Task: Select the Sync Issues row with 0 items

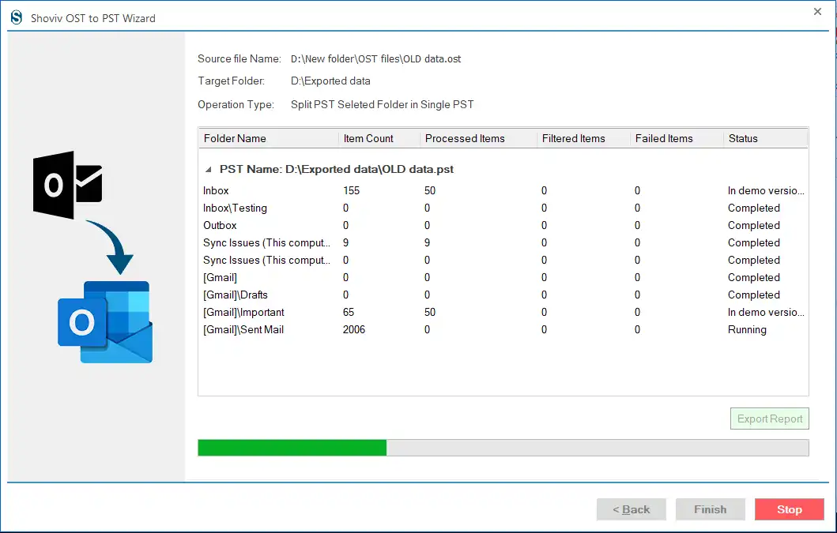Action: point(503,260)
